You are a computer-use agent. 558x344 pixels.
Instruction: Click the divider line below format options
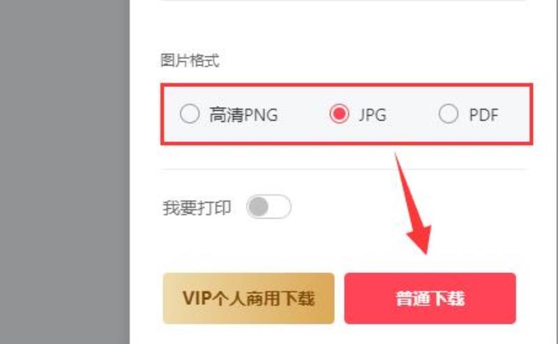pyautogui.click(x=343, y=169)
